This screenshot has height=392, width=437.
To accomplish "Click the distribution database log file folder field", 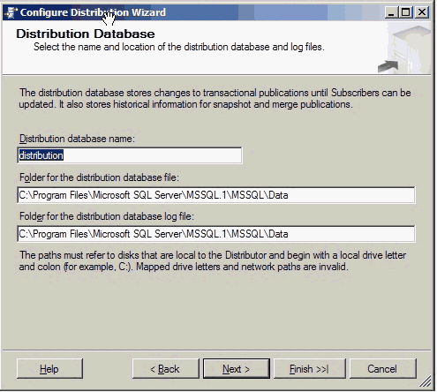I will click(x=216, y=234).
